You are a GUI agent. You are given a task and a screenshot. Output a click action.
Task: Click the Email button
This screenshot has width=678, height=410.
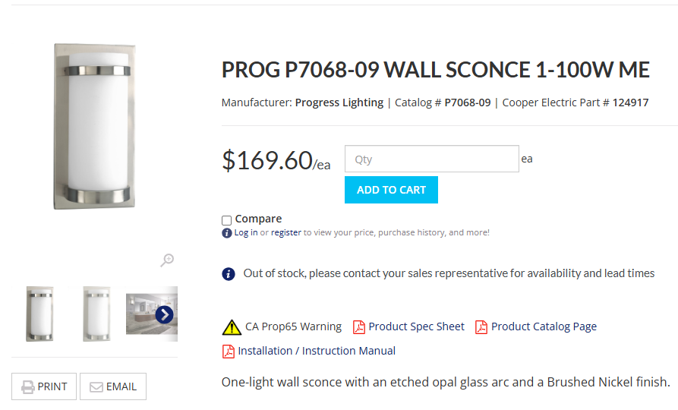pyautogui.click(x=113, y=386)
